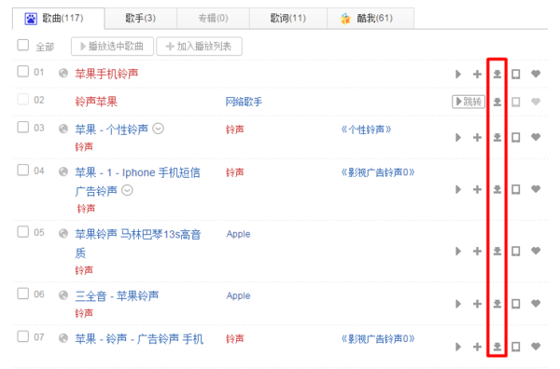This screenshot has width=560, height=369.
Task: Favorite song 04 Iphone 手机短信 with heart
Action: click(x=536, y=189)
